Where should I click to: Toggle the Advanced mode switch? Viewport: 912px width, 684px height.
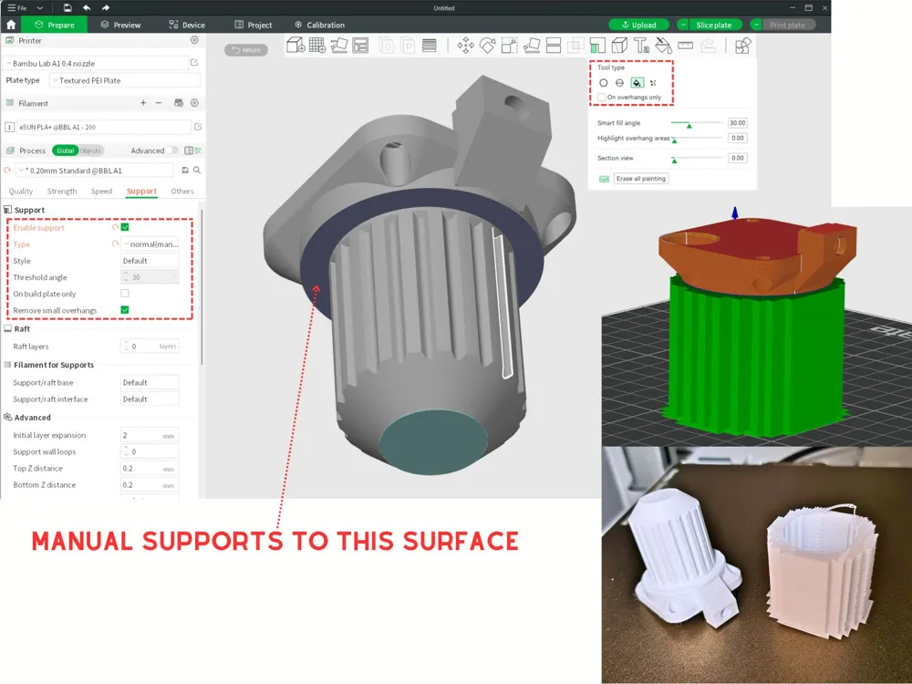click(x=173, y=150)
